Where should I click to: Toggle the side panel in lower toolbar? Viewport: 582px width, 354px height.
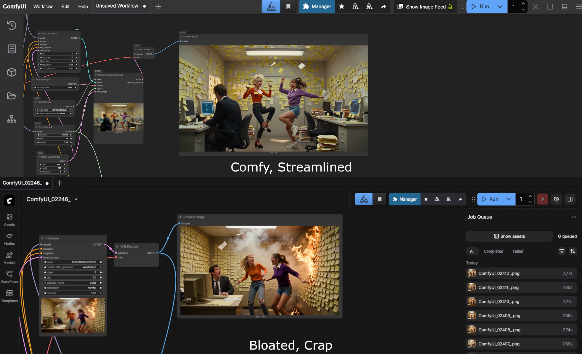click(x=570, y=199)
